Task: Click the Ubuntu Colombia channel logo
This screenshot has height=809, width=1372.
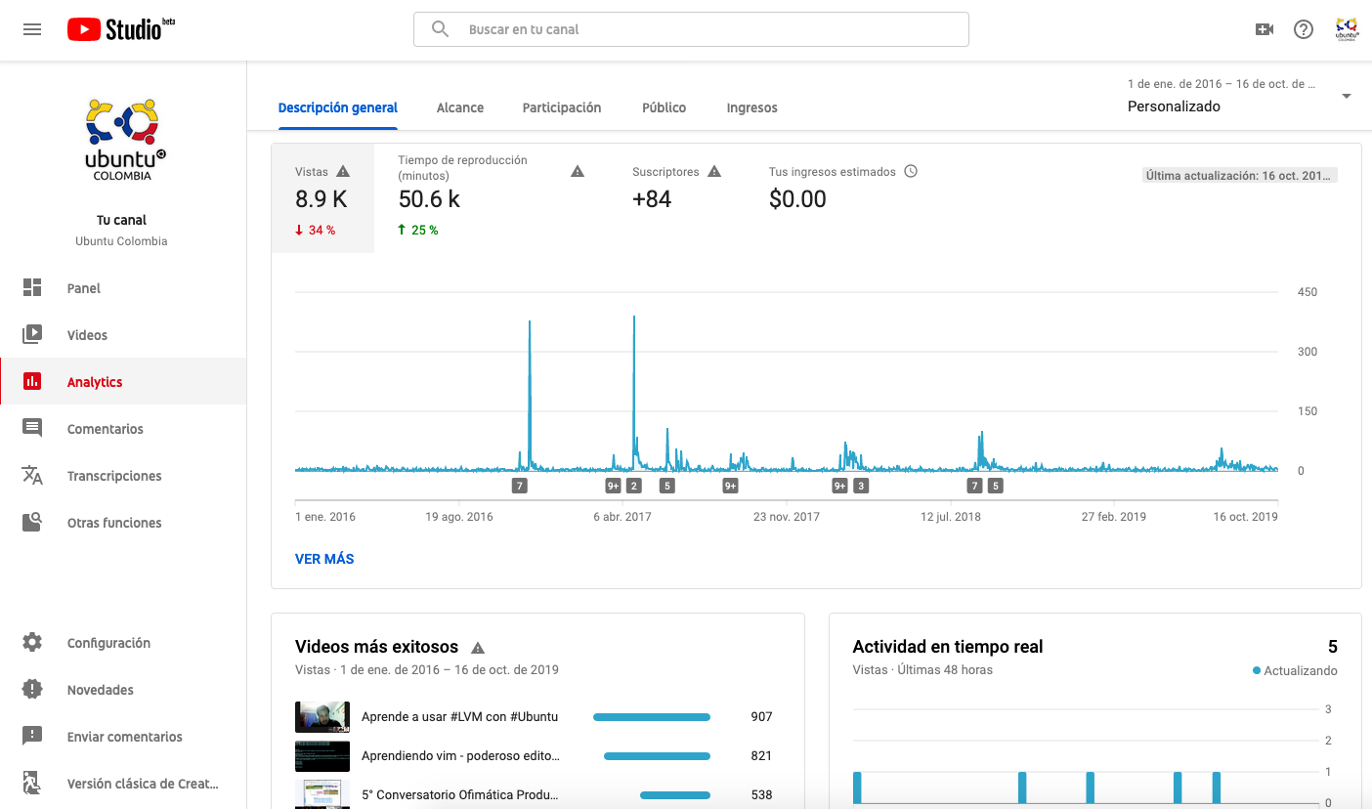Action: pos(124,139)
